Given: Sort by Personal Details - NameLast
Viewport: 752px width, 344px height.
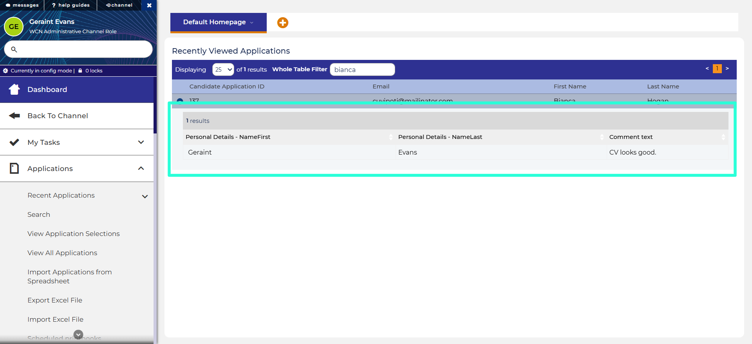Looking at the screenshot, I should 501,137.
